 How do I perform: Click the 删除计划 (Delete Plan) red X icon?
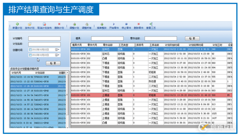click(x=59, y=24)
